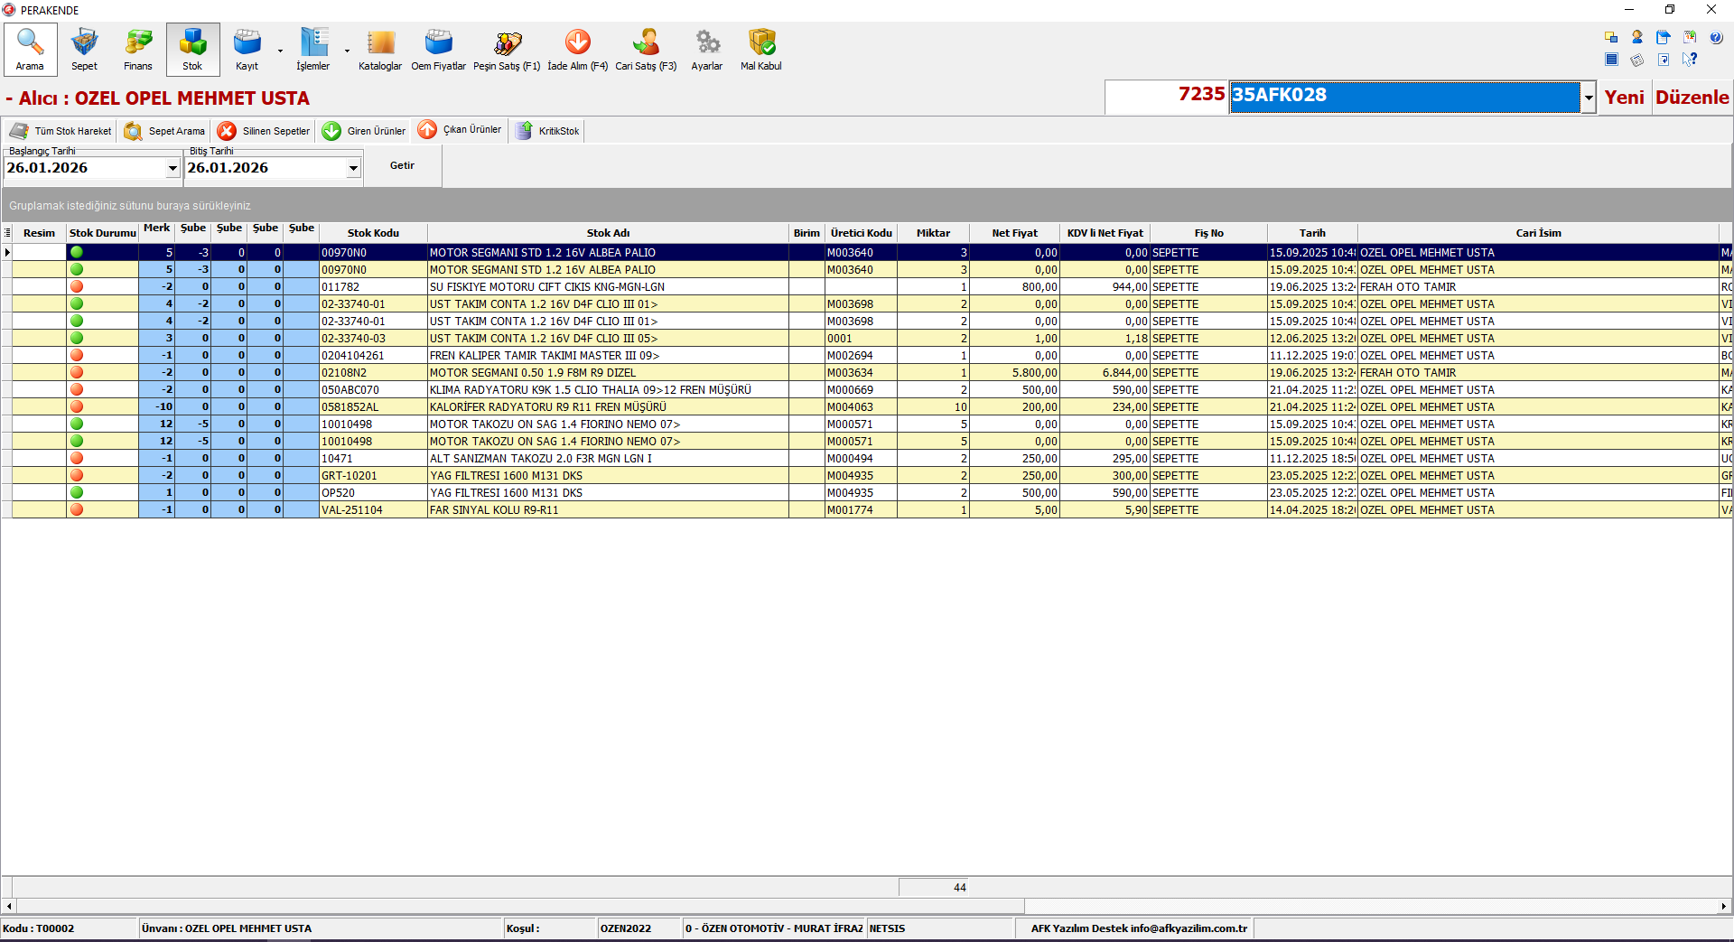The height and width of the screenshot is (942, 1734).
Task: Expand the Başlangıç Tarihi date dropdown
Action: coord(172,168)
